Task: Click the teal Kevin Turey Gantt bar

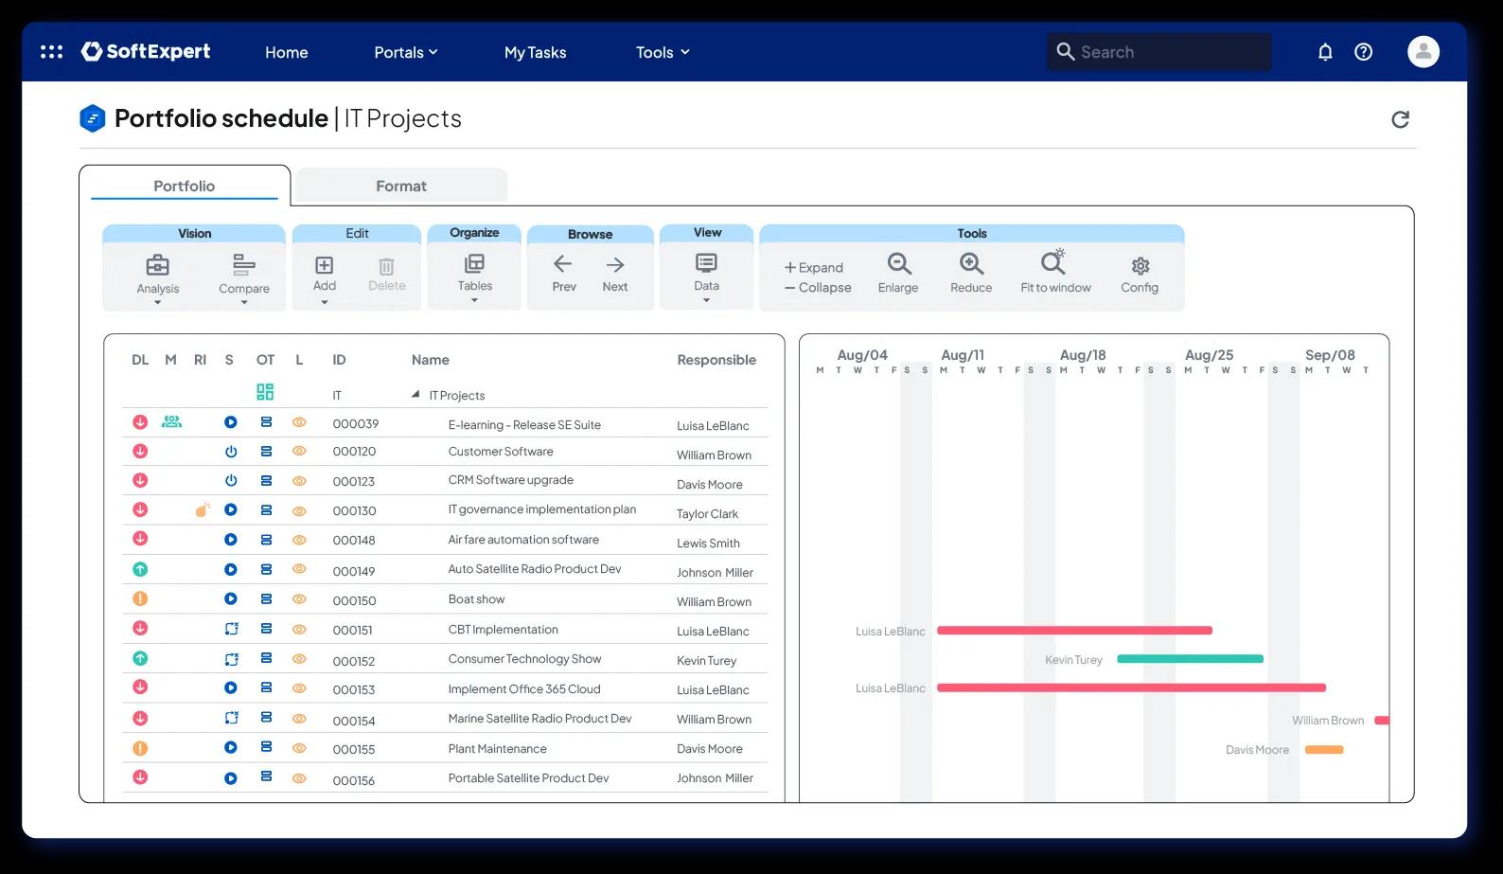Action: (1190, 659)
